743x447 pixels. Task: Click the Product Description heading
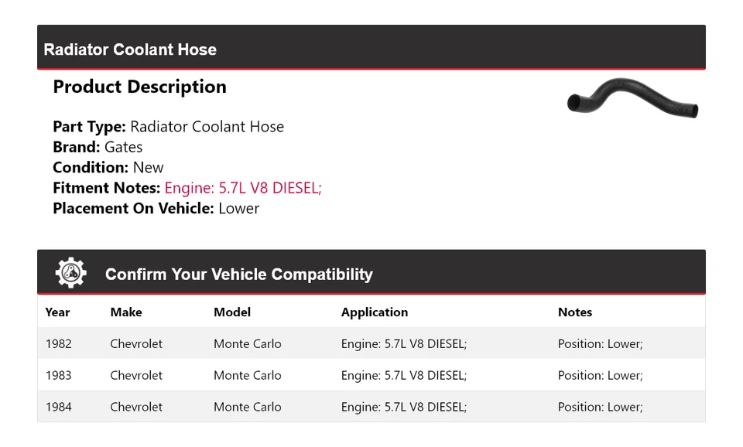(x=139, y=87)
